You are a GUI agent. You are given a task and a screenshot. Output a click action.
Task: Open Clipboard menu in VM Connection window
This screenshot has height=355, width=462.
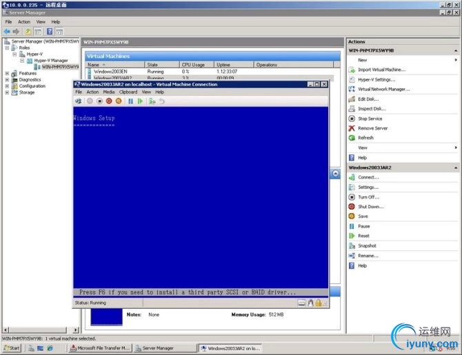pyautogui.click(x=128, y=92)
